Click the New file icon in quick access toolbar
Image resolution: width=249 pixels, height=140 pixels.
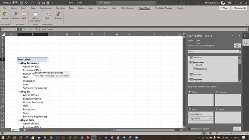39,3
